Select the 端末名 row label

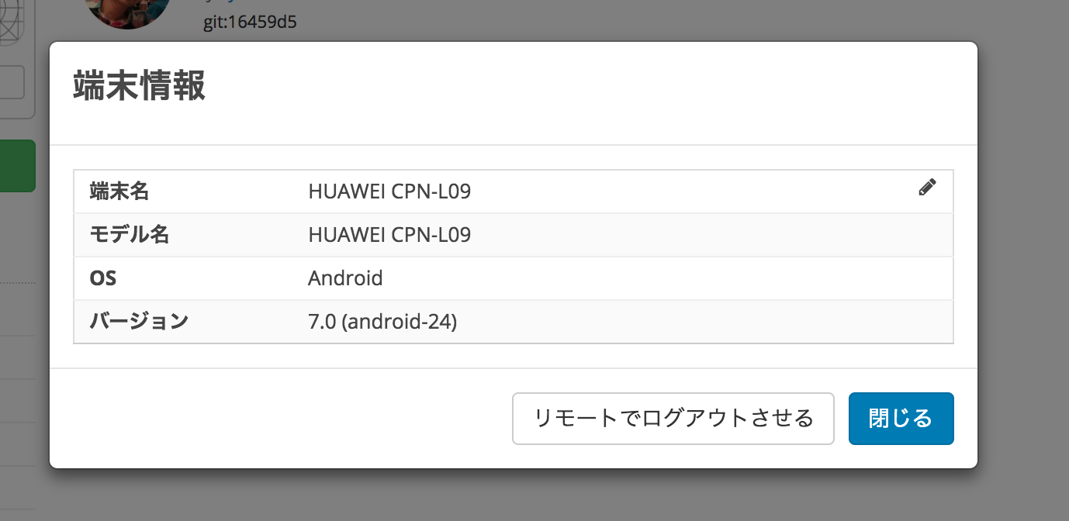pyautogui.click(x=119, y=191)
